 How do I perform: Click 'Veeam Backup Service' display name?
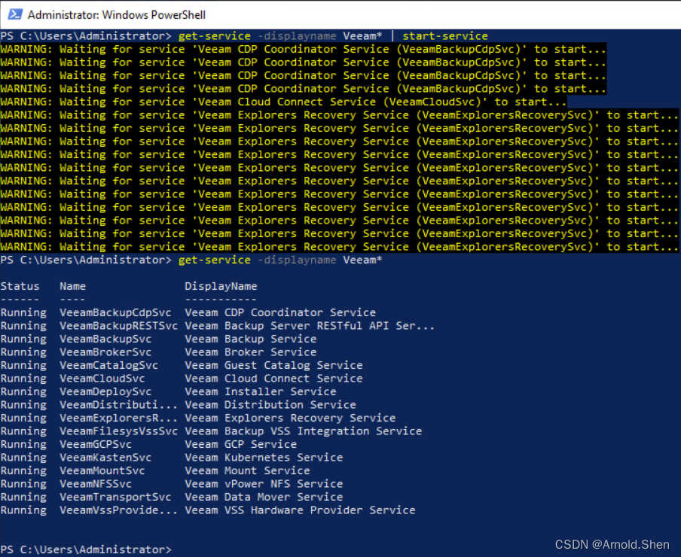pyautogui.click(x=251, y=339)
